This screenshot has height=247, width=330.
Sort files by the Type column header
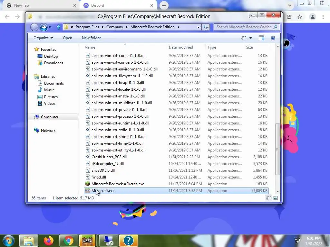[212, 47]
